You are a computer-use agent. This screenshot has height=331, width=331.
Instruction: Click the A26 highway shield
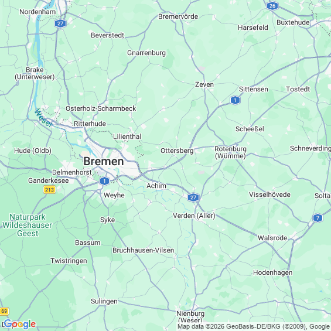click(272, 6)
